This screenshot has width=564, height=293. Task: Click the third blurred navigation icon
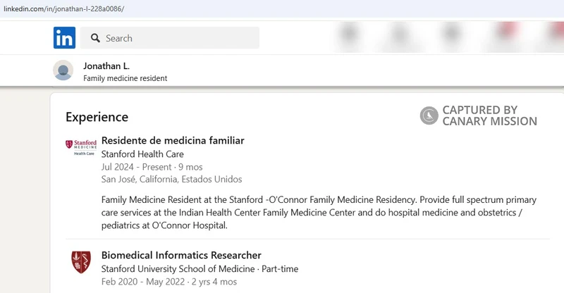click(x=451, y=34)
